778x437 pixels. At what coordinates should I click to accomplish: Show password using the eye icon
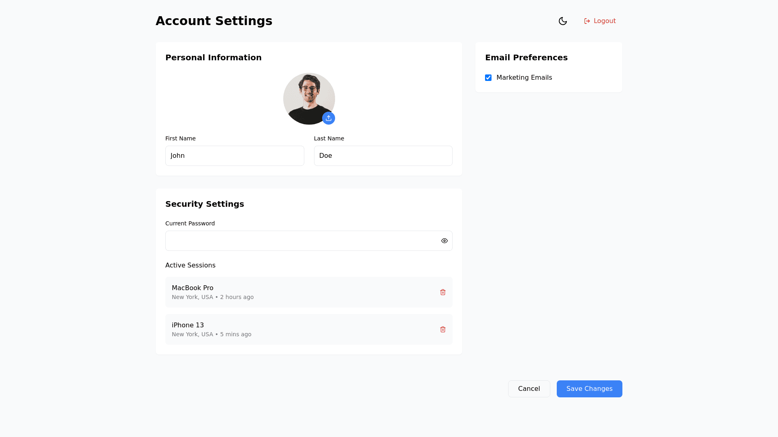point(445,241)
